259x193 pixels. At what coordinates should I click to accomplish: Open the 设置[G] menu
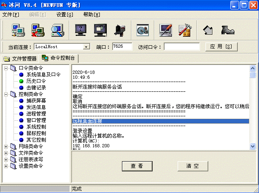(65, 15)
